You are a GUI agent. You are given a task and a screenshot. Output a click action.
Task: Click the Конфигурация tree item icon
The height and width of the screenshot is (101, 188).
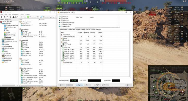[x=3, y=58]
